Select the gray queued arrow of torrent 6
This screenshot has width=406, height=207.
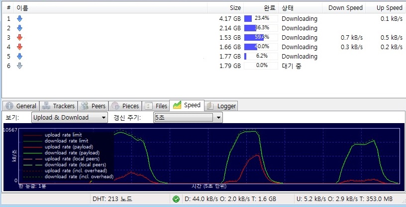tap(20, 66)
